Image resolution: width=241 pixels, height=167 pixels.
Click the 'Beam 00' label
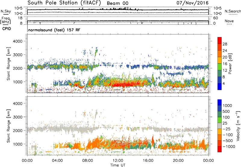point(117,3)
